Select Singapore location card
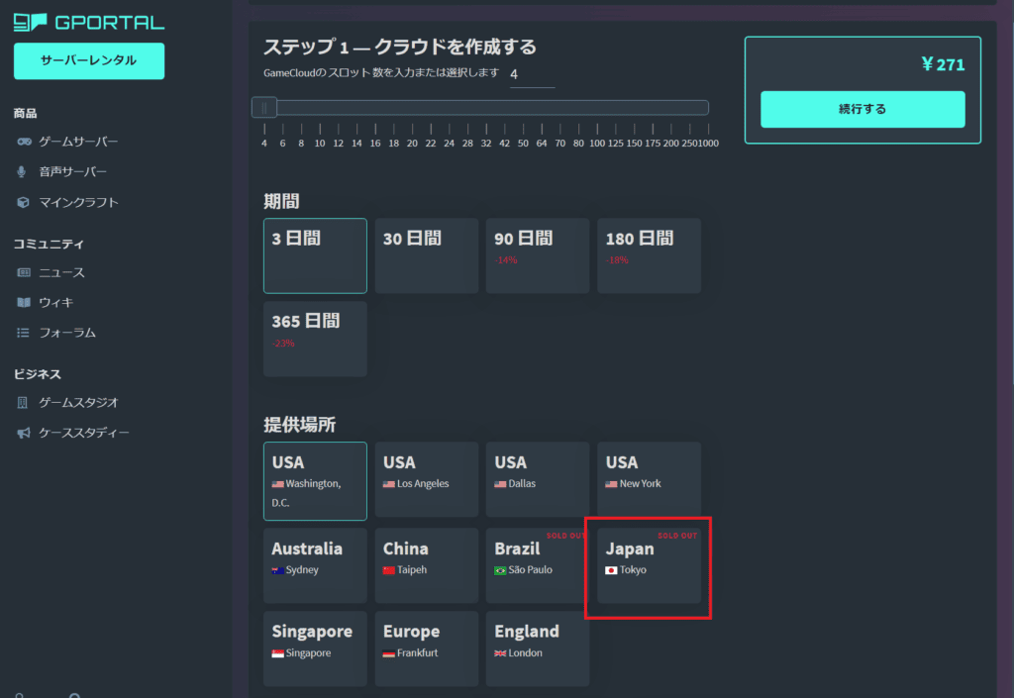 315,648
